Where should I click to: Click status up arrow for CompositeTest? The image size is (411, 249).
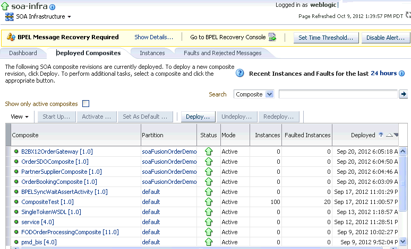[209, 202]
